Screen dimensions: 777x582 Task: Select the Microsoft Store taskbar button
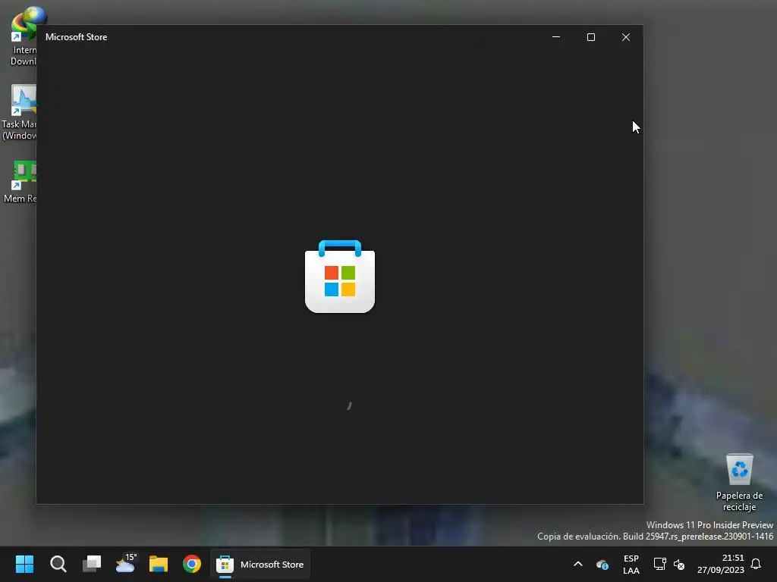(x=261, y=564)
